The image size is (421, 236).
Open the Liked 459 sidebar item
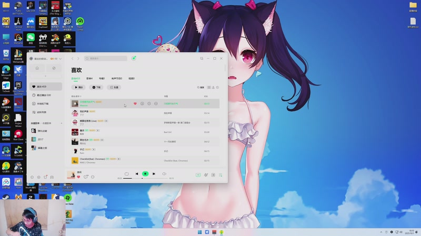(46, 87)
